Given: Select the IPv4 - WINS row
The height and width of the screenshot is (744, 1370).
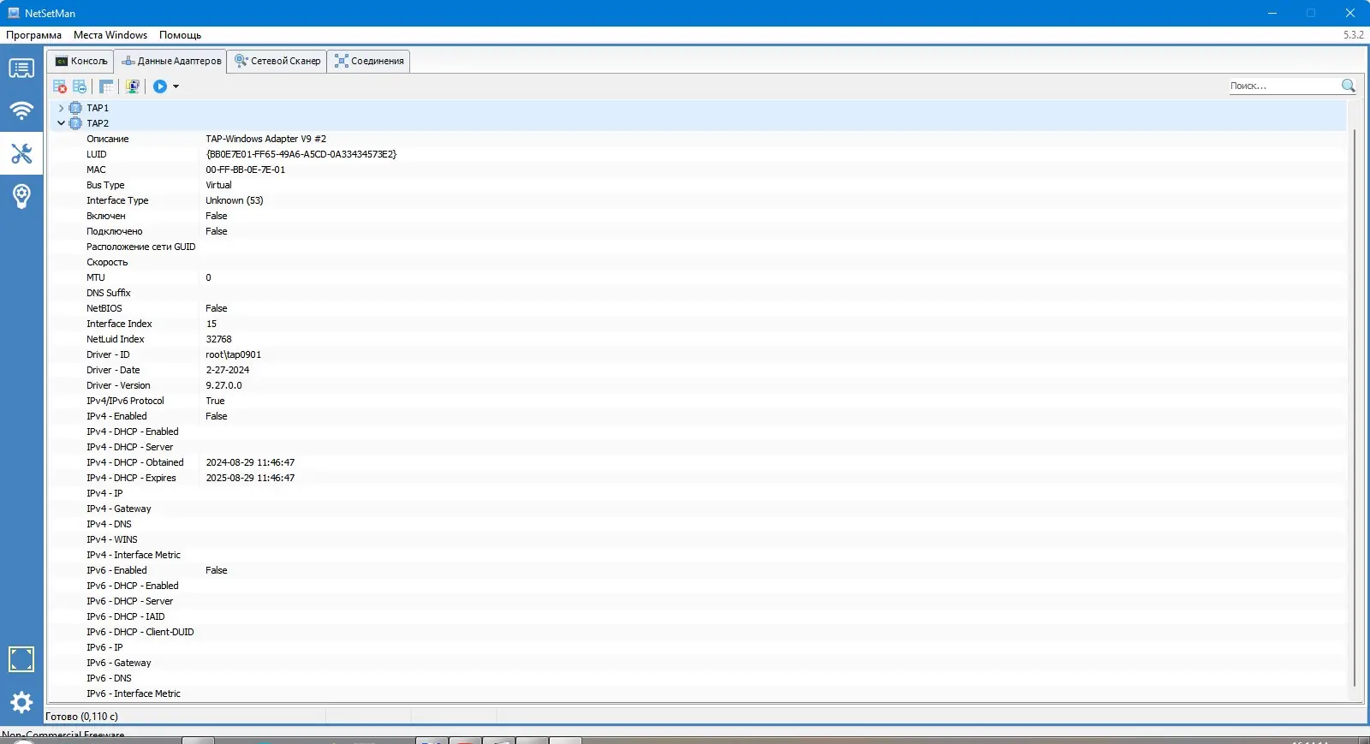Looking at the screenshot, I should (698, 539).
